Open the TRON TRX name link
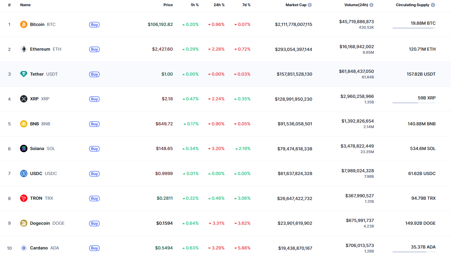This screenshot has width=451, height=259. (42, 198)
